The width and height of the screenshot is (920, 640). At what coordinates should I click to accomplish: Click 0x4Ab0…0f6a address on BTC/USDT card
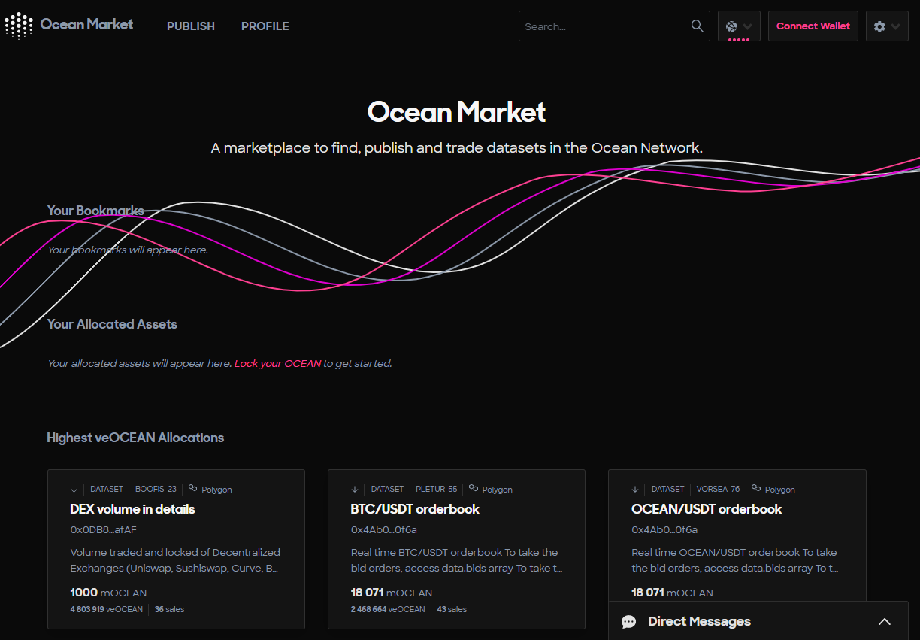point(384,529)
